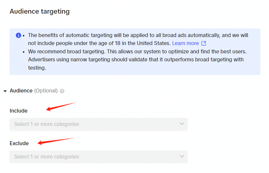Follow the Learn more link
Screen dimensions: 269x173
[186, 43]
